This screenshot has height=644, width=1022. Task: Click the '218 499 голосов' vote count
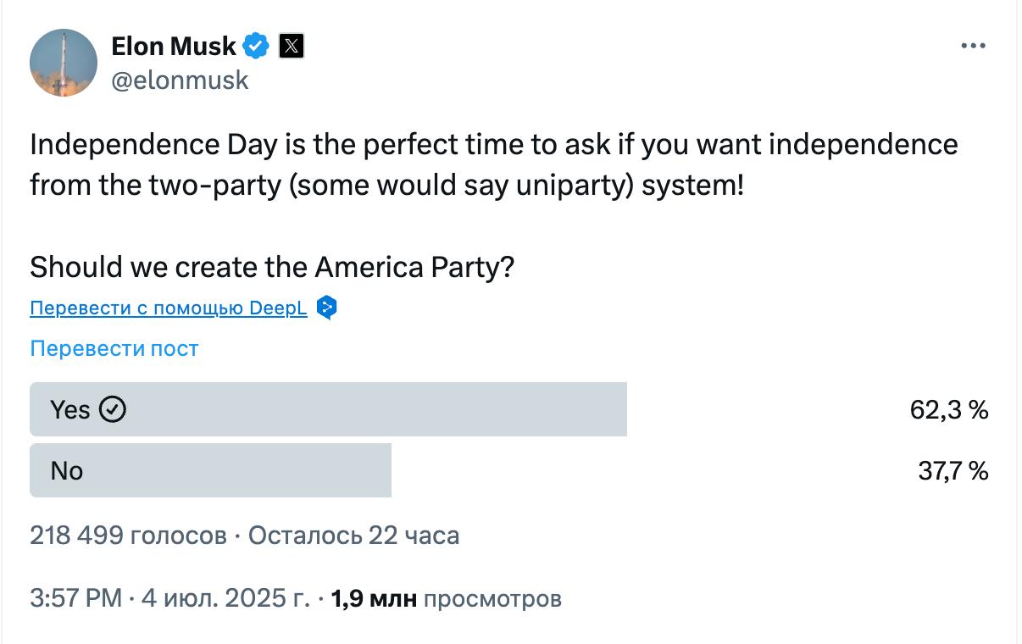127,536
